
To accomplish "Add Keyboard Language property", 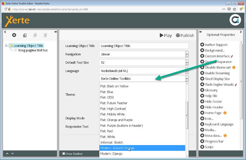I will [217, 124].
